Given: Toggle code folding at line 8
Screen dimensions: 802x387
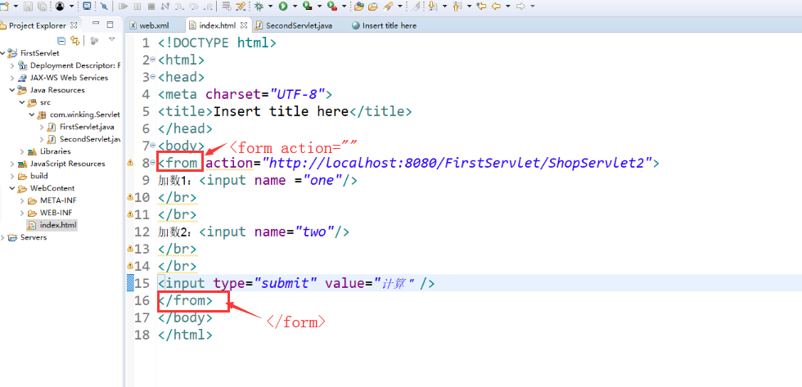Looking at the screenshot, I should point(153,163).
